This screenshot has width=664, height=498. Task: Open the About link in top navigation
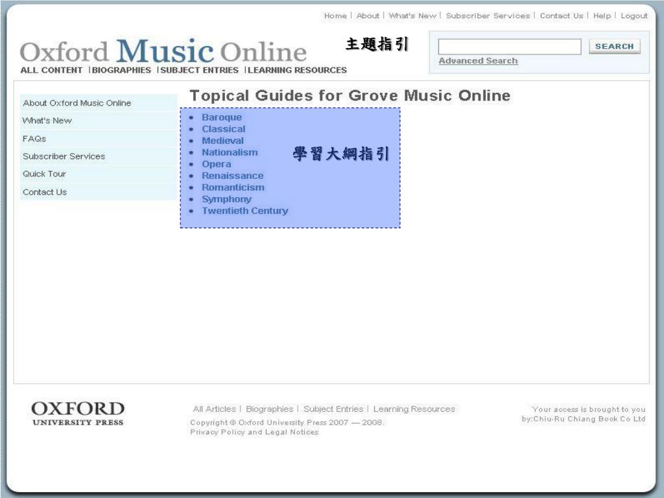click(x=368, y=16)
